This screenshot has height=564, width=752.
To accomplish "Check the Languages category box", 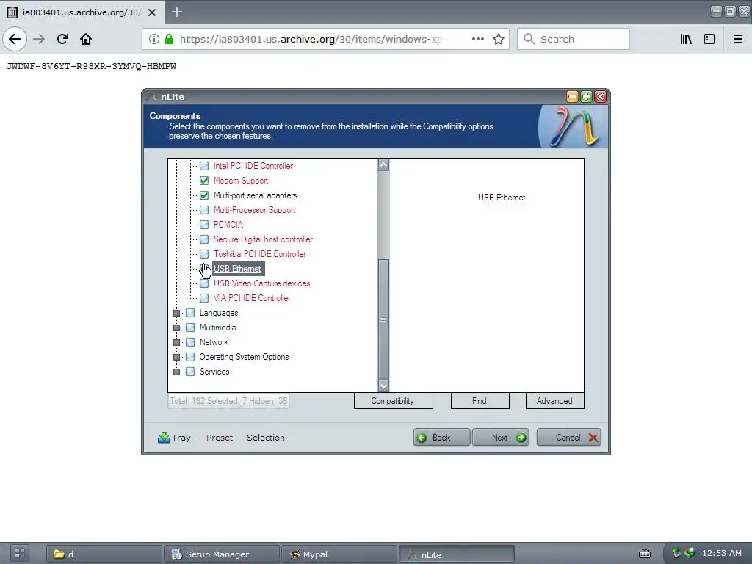I will click(190, 313).
